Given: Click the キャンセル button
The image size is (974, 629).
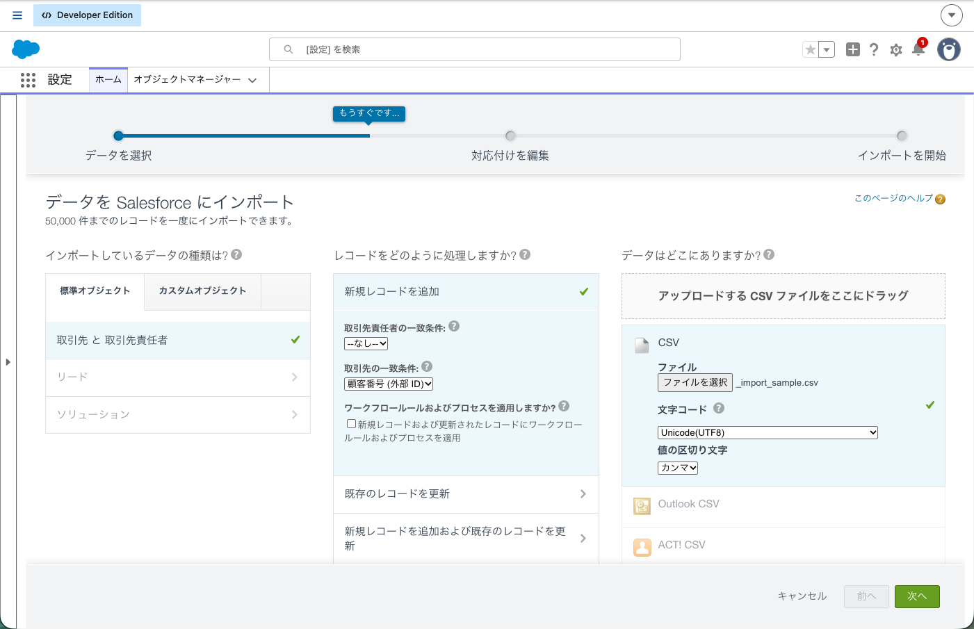Looking at the screenshot, I should tap(802, 596).
